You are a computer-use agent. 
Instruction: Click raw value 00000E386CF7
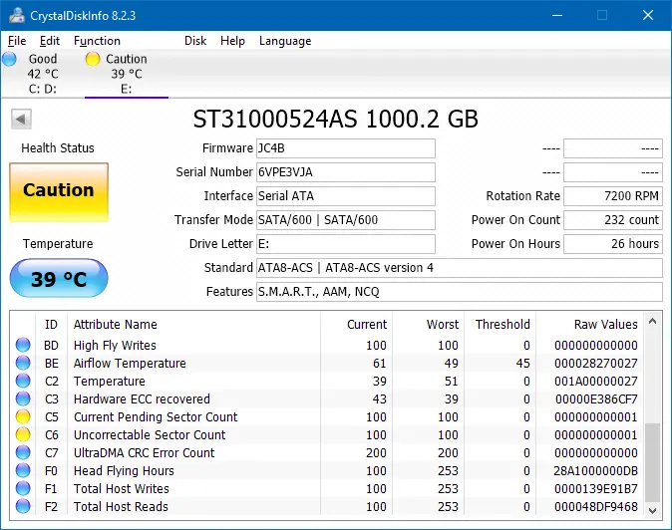(x=596, y=399)
